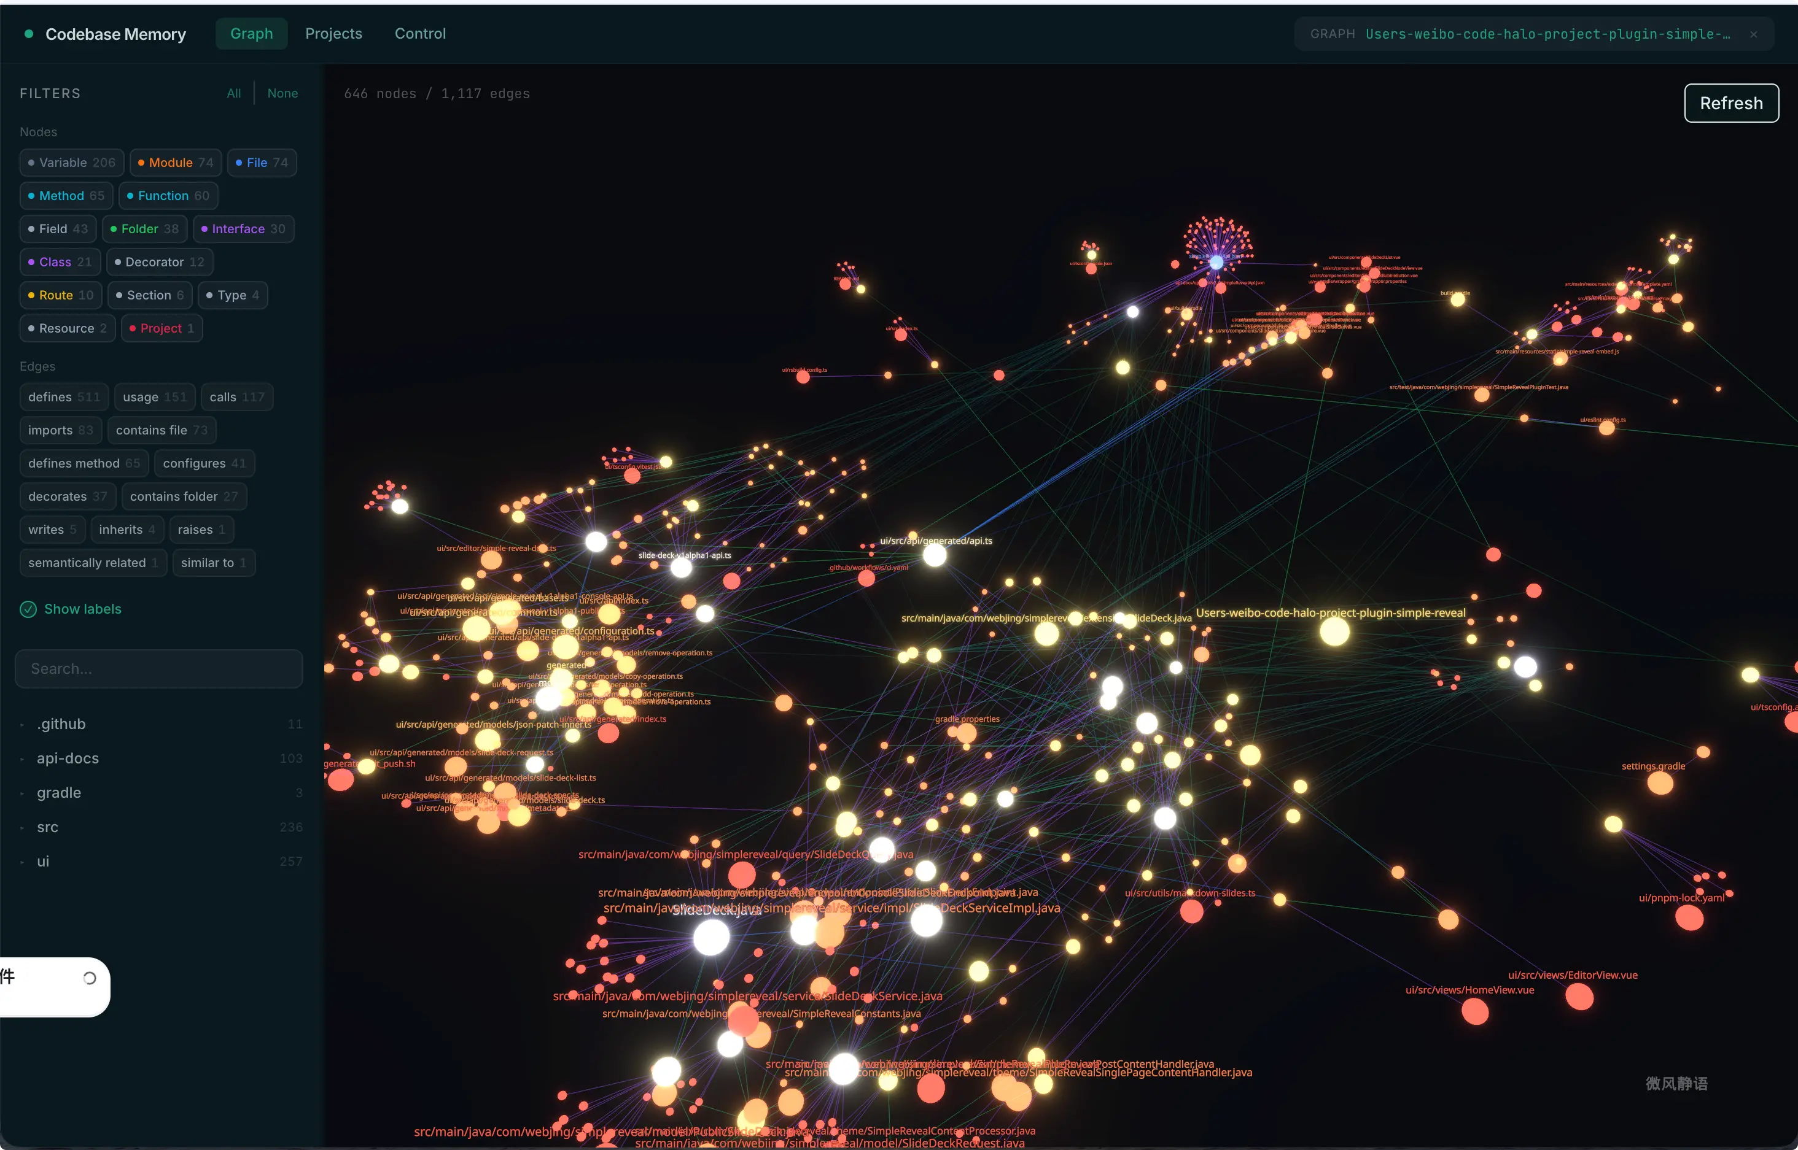
Task: Toggle the Field node filter
Action: pyautogui.click(x=58, y=228)
